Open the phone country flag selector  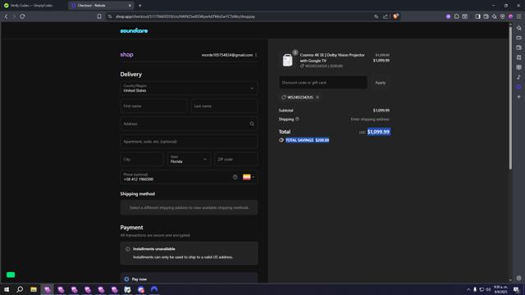click(x=249, y=177)
